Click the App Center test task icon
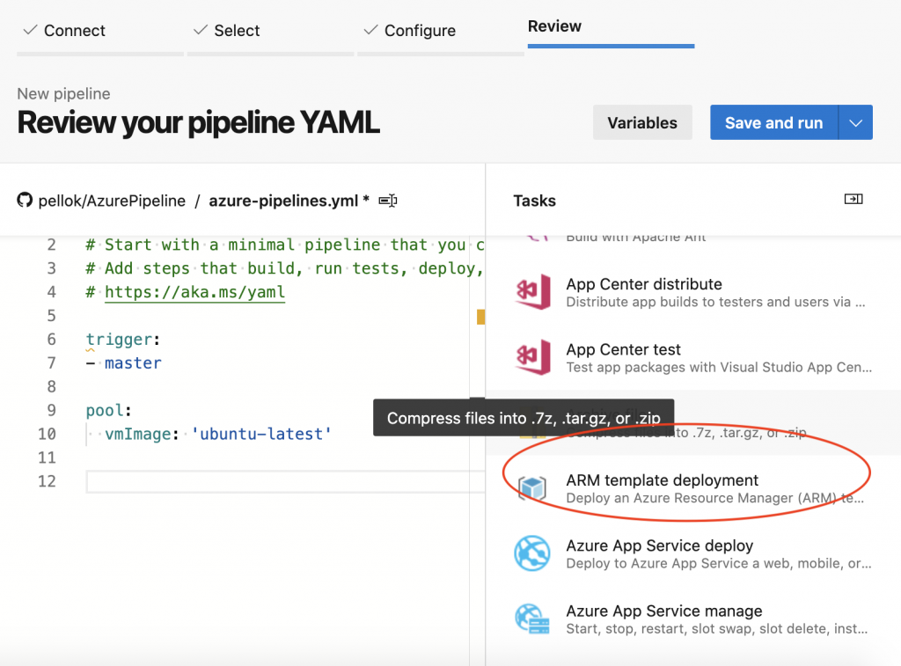The height and width of the screenshot is (666, 901). click(x=533, y=358)
